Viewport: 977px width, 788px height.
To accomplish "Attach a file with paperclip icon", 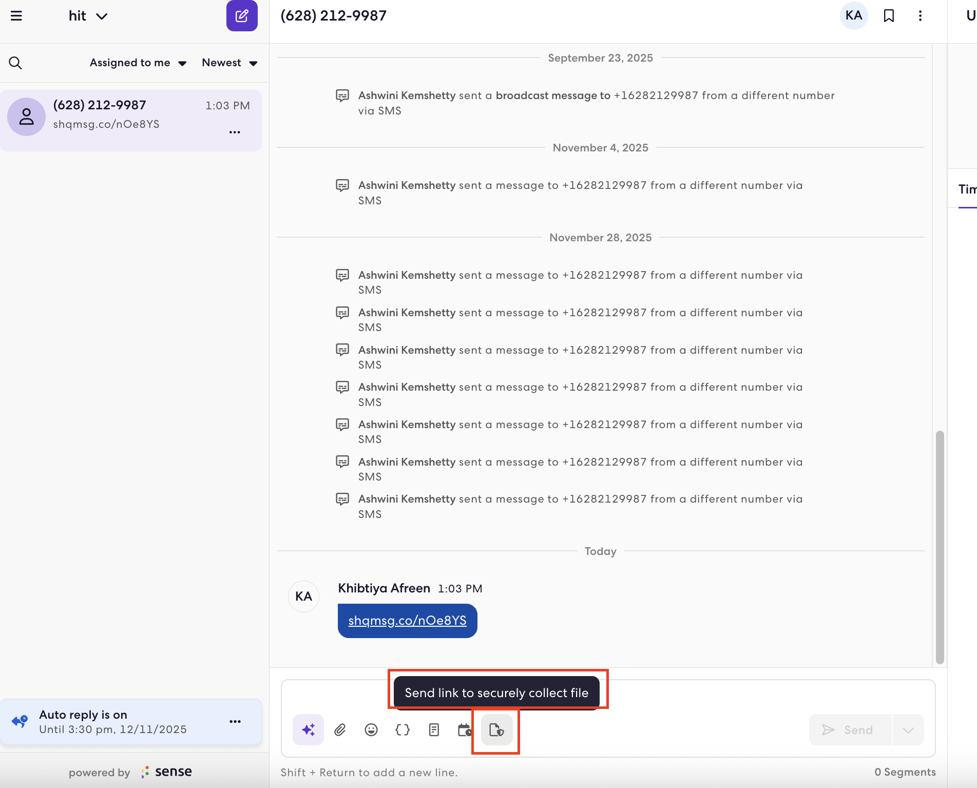I will pyautogui.click(x=340, y=729).
